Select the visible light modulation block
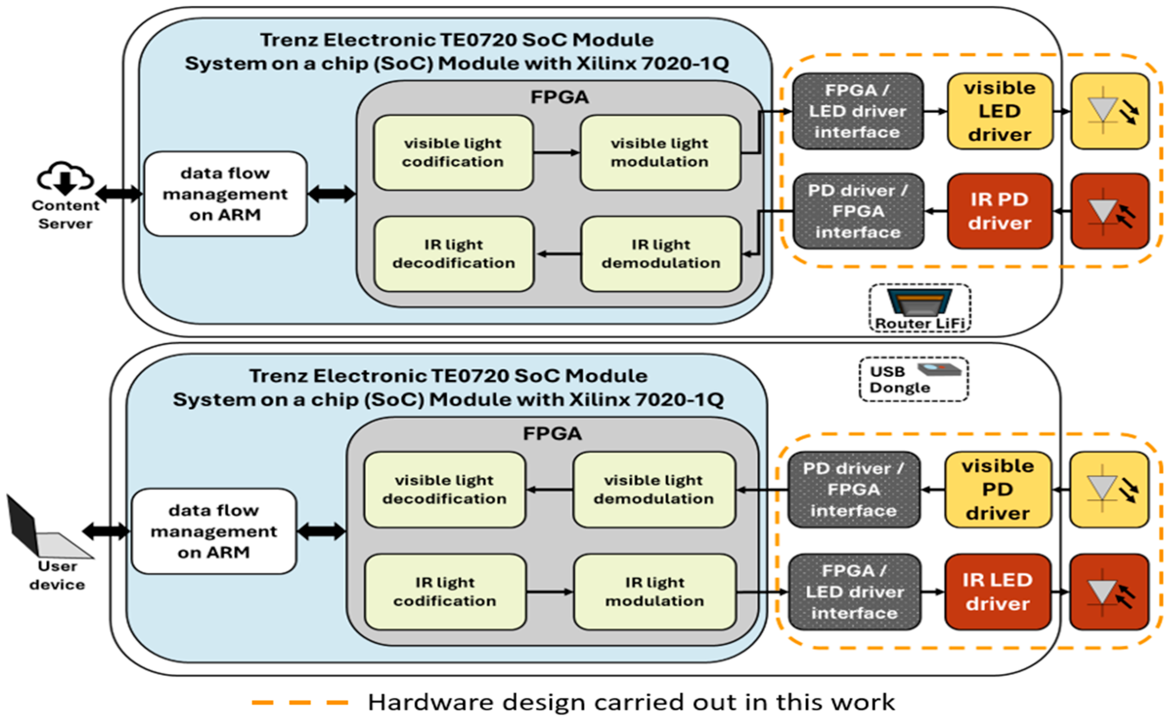 pos(660,153)
